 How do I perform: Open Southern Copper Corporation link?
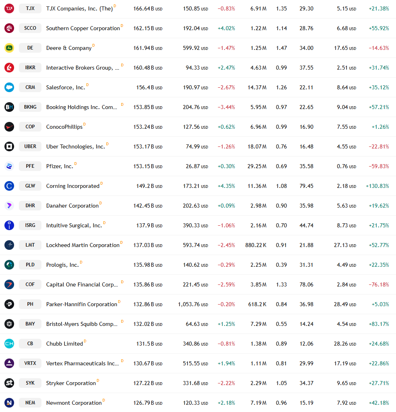tap(83, 29)
